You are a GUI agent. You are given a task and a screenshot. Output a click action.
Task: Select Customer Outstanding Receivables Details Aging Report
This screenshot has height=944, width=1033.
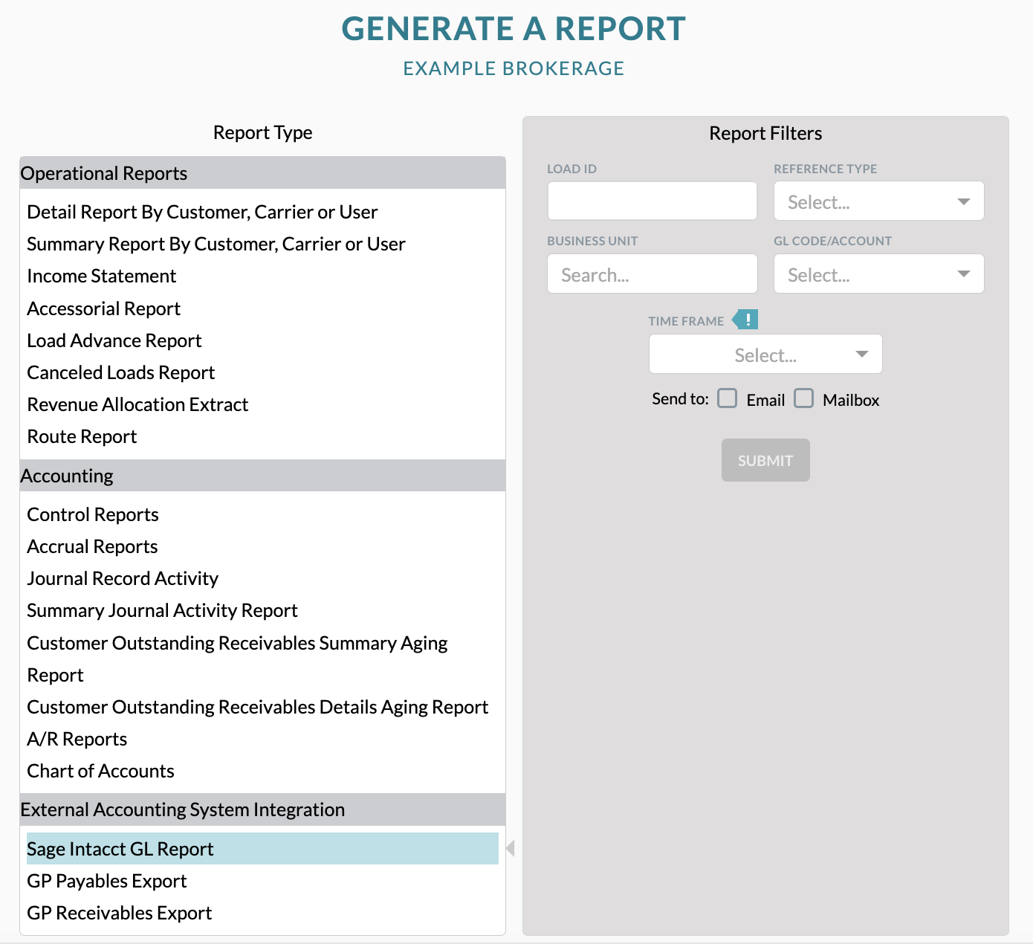[257, 707]
